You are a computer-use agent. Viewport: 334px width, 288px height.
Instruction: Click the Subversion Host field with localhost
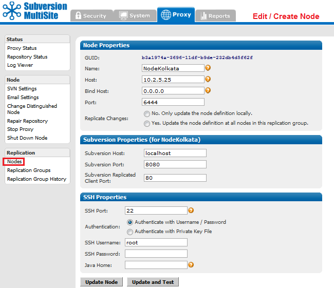(x=175, y=153)
